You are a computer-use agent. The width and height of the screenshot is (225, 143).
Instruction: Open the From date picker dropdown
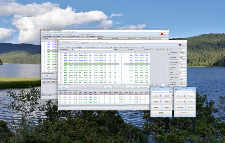(x=156, y=49)
